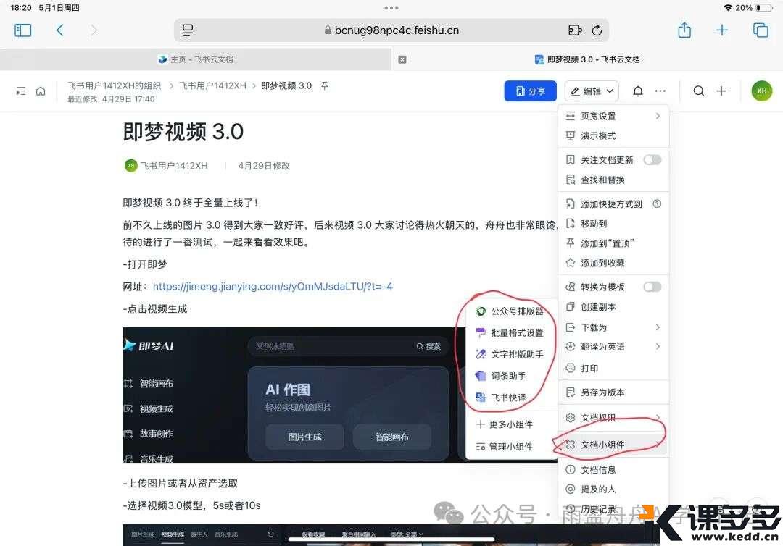The height and width of the screenshot is (546, 783).
Task: Enable the 关注文档更新 toggle
Action: pos(652,160)
